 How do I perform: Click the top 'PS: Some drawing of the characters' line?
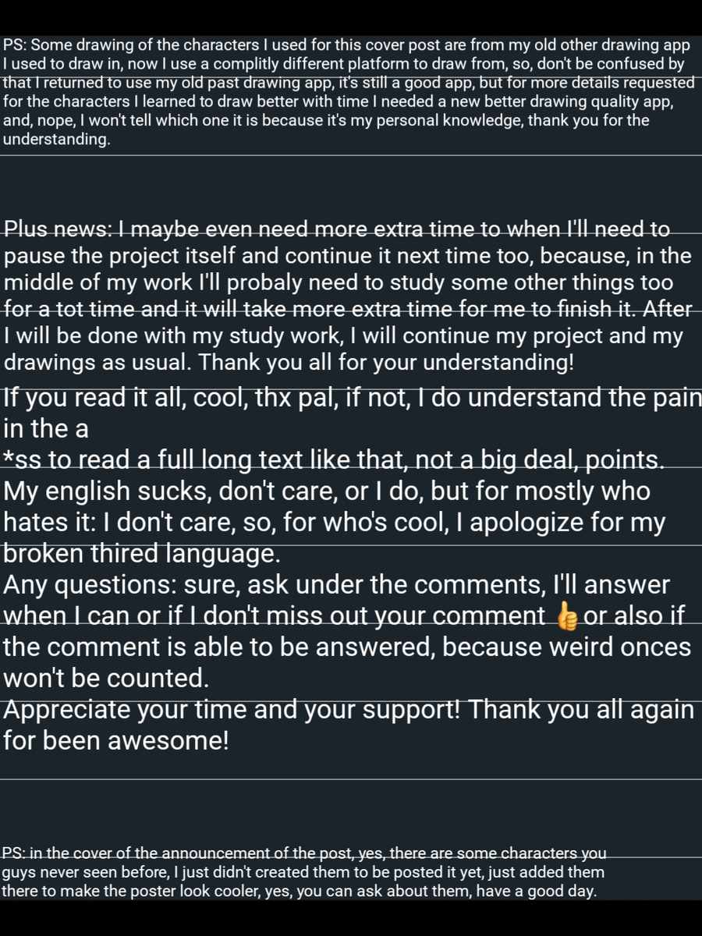tap(346, 44)
